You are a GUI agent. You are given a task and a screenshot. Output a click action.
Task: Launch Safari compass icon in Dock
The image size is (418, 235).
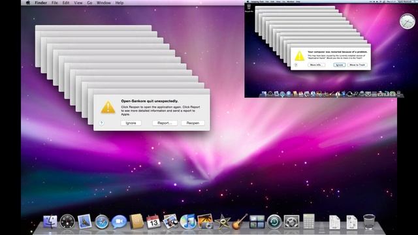102,222
